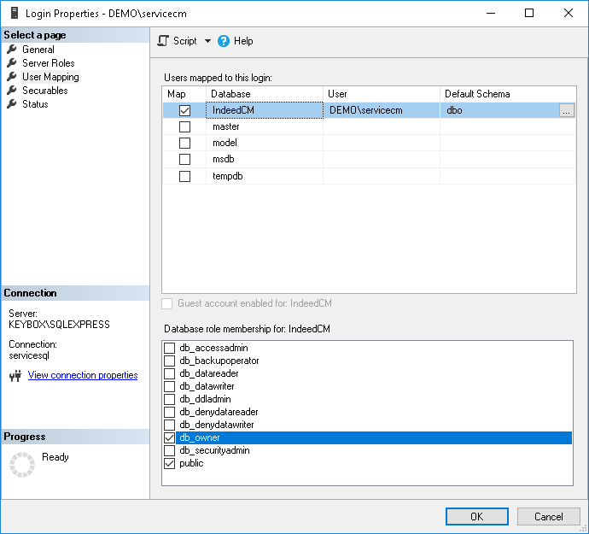Click wrench icon next to General
589x534 pixels.
pos(12,49)
